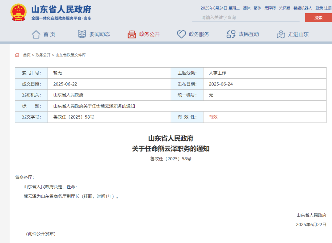
Task: Click the line 山东省人民政府决定，任命：
Action: tap(50, 187)
